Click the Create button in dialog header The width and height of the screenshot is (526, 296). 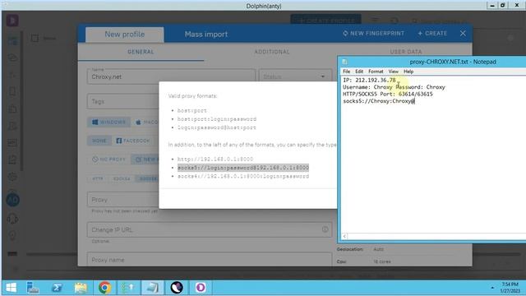click(432, 34)
